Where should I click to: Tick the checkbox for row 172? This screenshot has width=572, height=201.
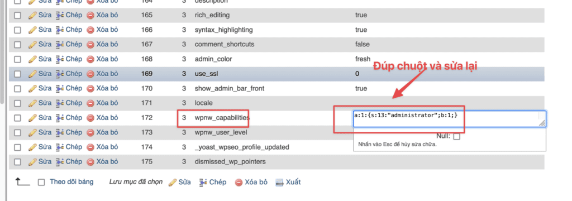(x=17, y=118)
